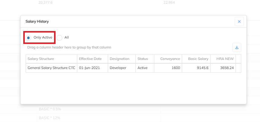Click the export download icon
The width and height of the screenshot is (260, 122).
tap(237, 47)
